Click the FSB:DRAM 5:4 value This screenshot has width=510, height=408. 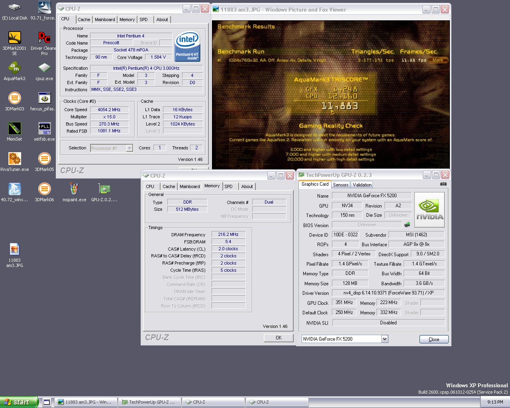coord(228,242)
